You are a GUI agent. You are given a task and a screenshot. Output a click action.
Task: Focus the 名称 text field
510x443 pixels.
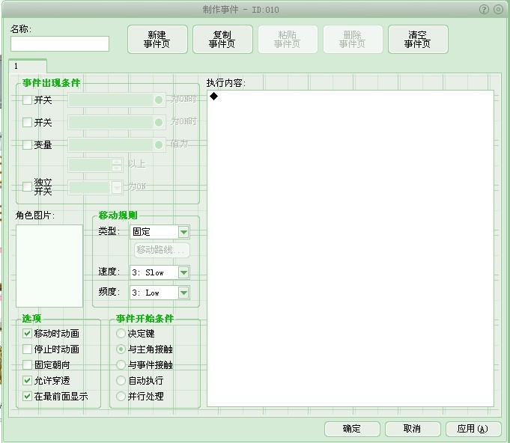[60, 43]
